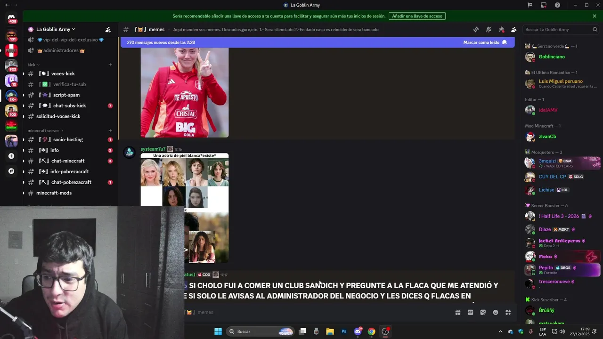This screenshot has width=603, height=339.
Task: Open the Windows Start menu
Action: click(x=218, y=331)
